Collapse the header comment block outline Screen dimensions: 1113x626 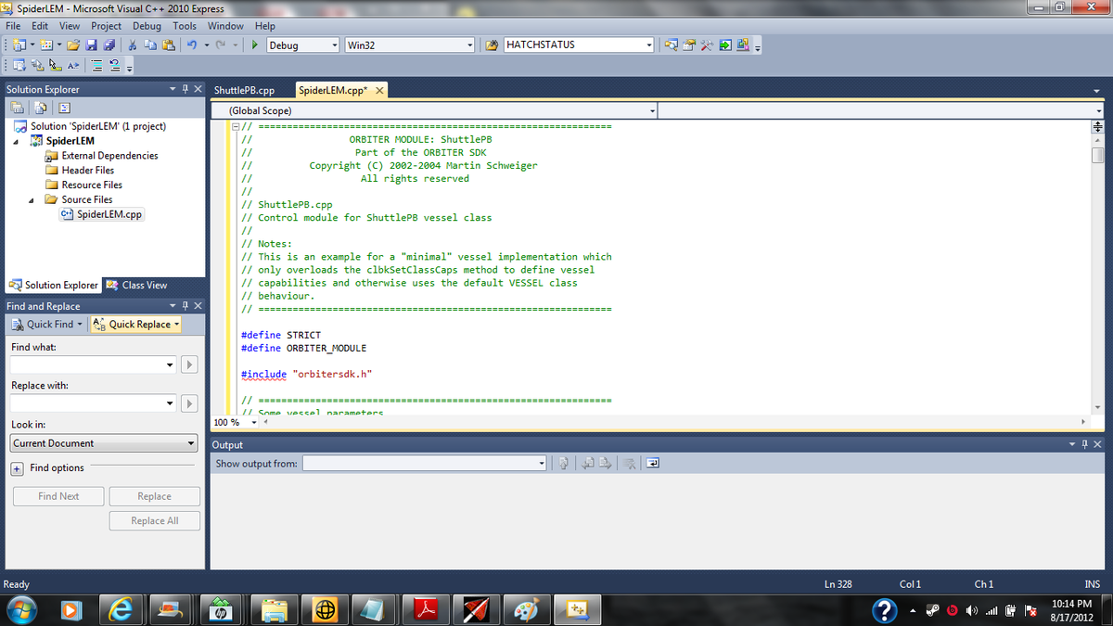pyautogui.click(x=235, y=126)
